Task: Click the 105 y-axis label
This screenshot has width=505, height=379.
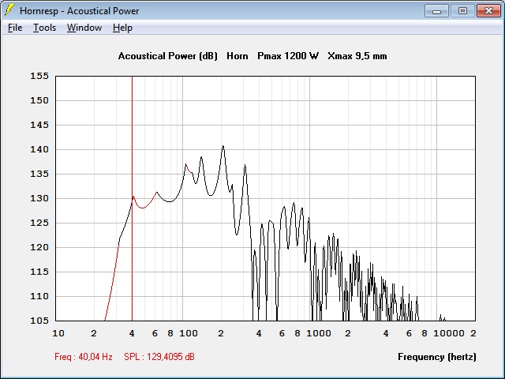Action: pyautogui.click(x=39, y=321)
